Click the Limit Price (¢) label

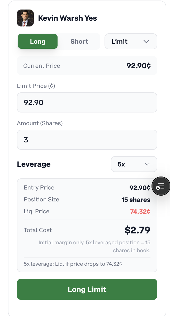click(x=36, y=86)
